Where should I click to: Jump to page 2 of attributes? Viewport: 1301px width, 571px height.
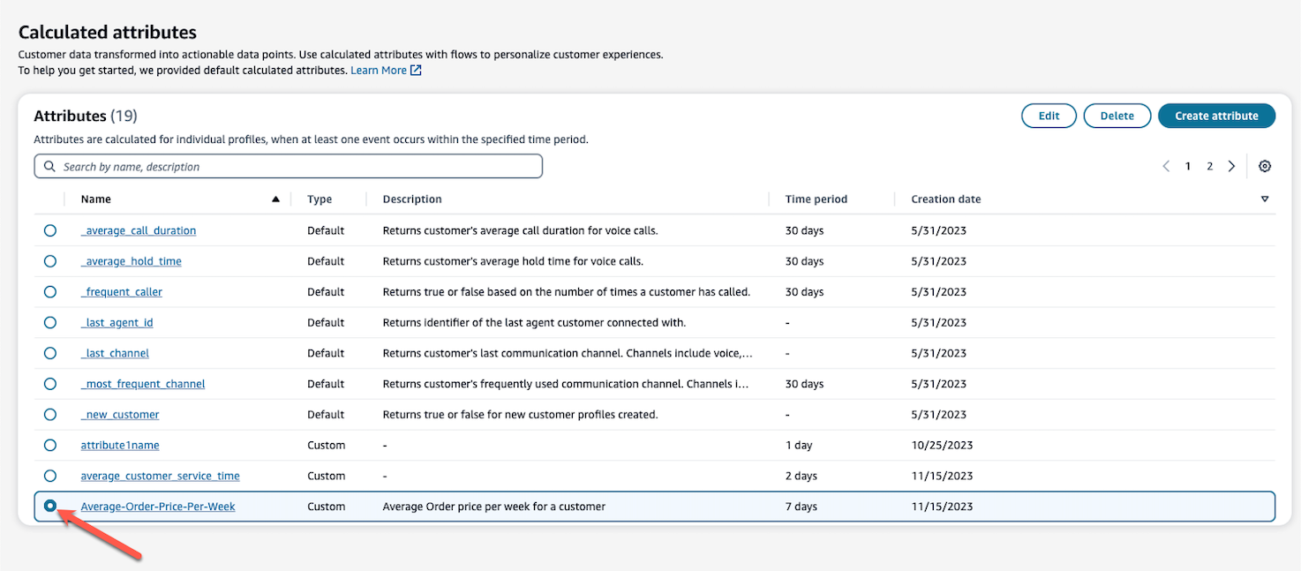[1210, 167]
